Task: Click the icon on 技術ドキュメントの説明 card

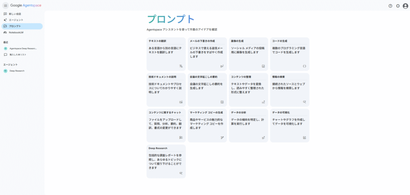Action: (x=181, y=102)
